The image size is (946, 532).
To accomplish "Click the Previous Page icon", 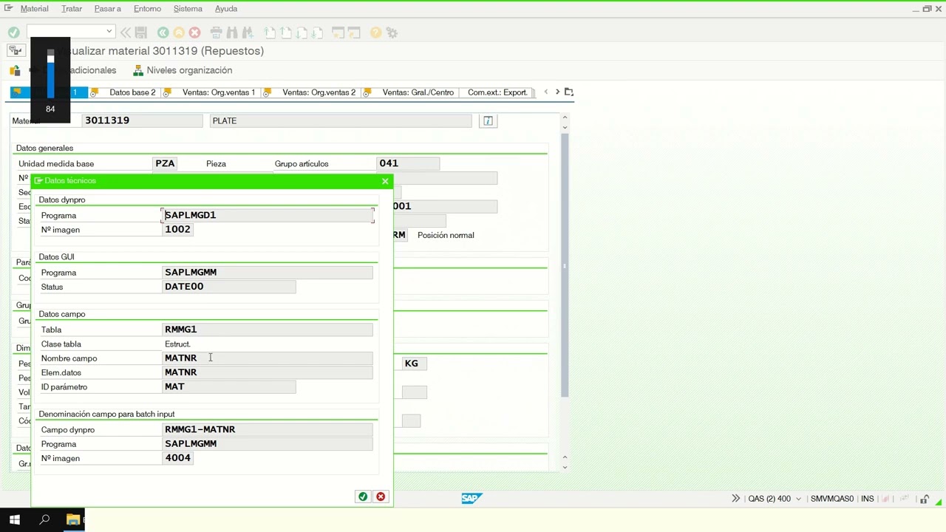I will pos(286,33).
